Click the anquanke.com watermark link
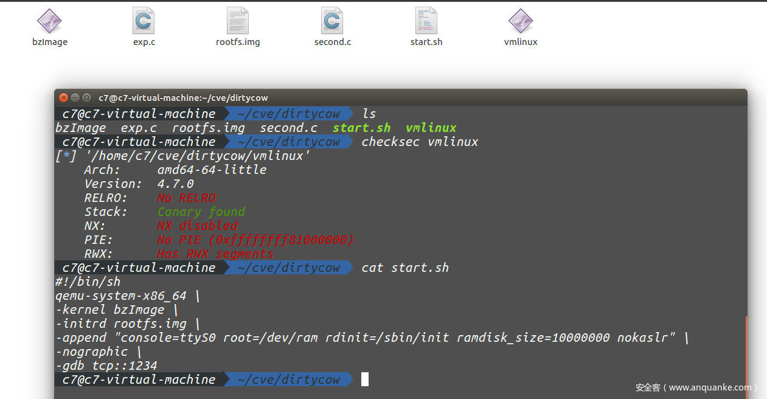767x399 pixels. click(x=696, y=387)
